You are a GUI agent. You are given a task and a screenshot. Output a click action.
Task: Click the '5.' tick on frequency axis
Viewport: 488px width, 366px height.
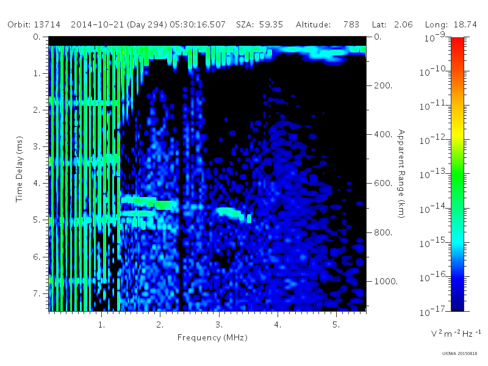point(336,325)
